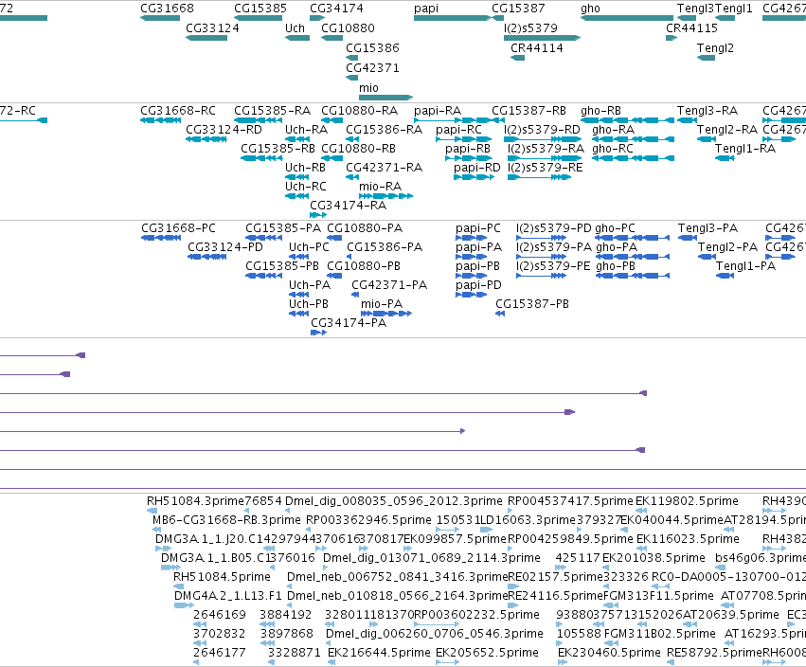The width and height of the screenshot is (806, 667).
Task: Select the papi gene label
Action: [x=426, y=9]
